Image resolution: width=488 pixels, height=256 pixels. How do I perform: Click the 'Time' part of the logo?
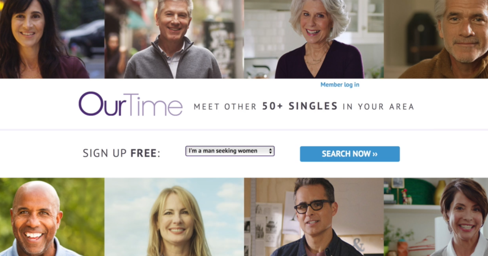click(x=157, y=104)
